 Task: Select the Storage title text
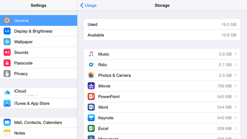[x=162, y=5]
